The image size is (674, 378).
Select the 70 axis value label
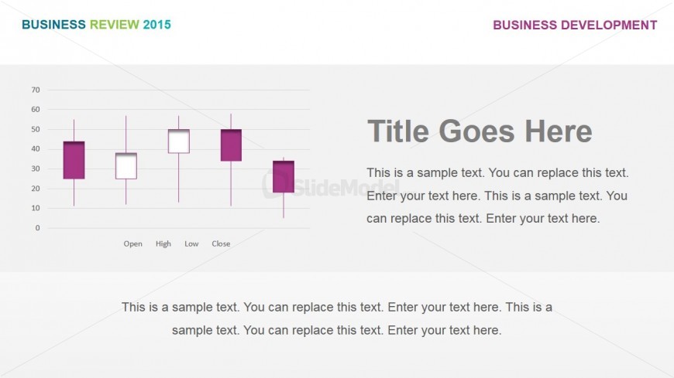click(x=36, y=90)
